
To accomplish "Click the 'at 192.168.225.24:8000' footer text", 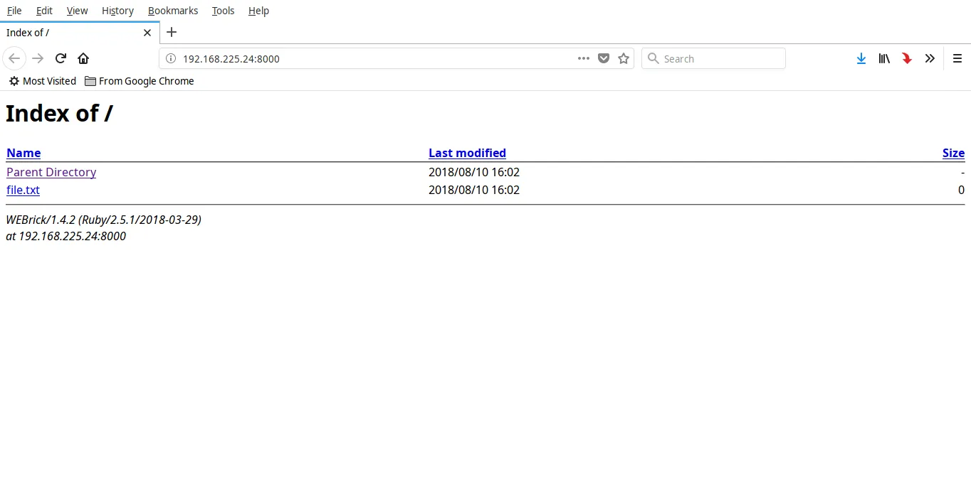I will [x=65, y=236].
